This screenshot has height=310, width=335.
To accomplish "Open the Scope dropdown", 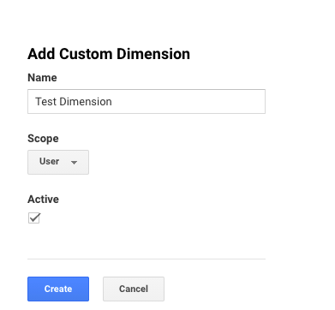I will click(58, 162).
